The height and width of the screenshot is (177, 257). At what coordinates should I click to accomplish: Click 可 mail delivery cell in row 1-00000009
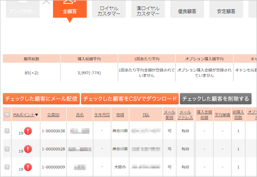click(x=169, y=167)
